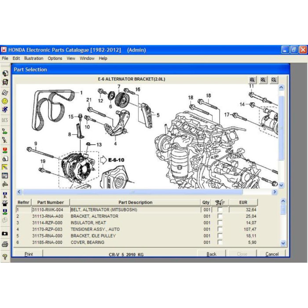Screen dimensions: 308x308
Task: Open the rabbit-in-hat wizard icon
Action: 5,203
